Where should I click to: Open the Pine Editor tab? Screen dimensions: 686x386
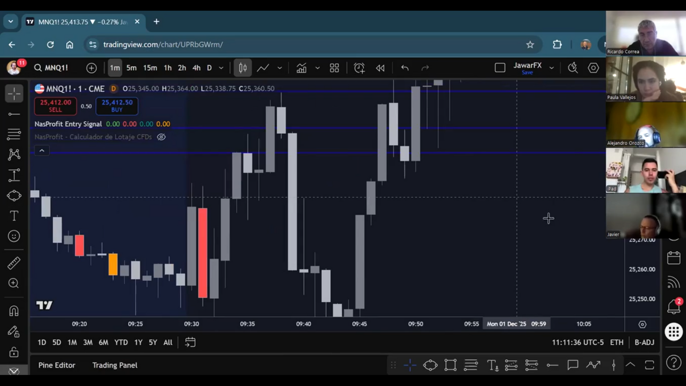pos(56,365)
